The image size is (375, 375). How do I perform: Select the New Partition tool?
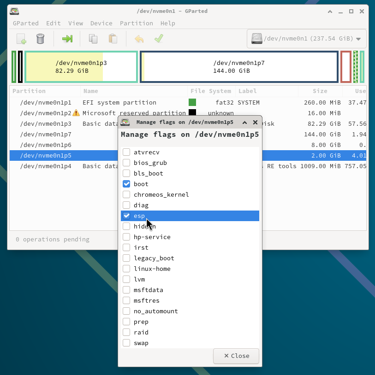21,39
